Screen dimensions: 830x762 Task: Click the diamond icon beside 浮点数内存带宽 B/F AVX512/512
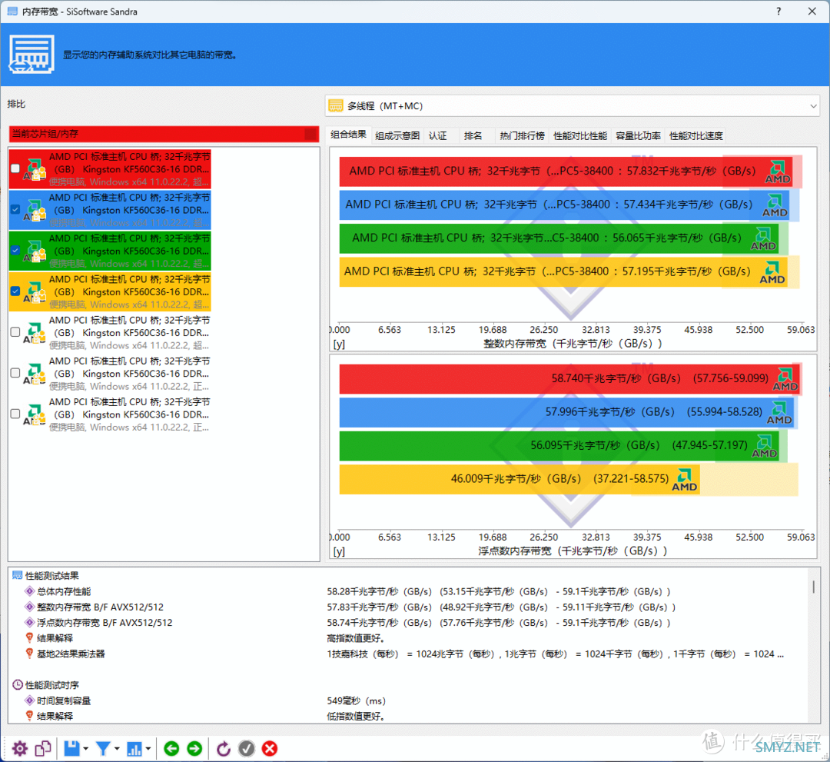pos(30,622)
